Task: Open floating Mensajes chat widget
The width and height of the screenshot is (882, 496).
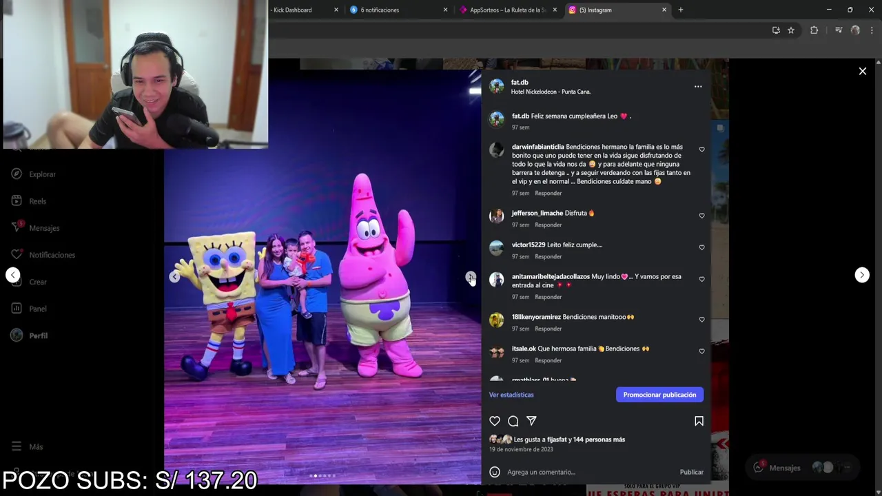Action: point(803,467)
